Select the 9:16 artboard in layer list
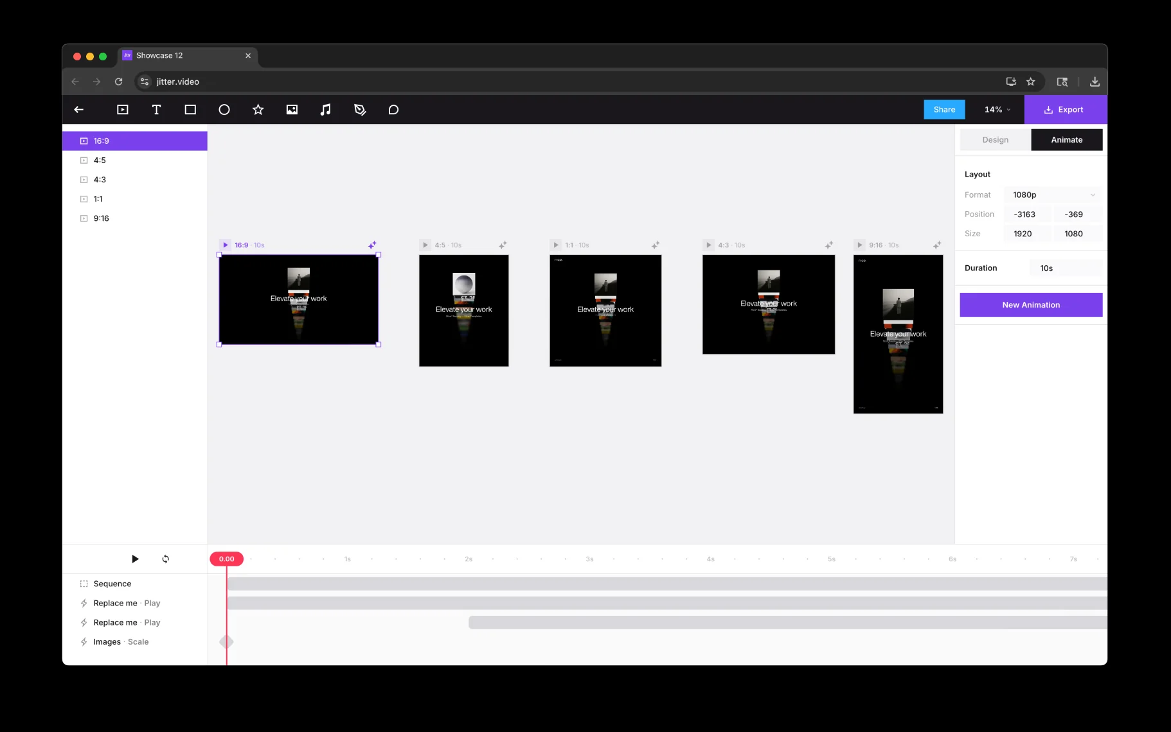This screenshot has width=1171, height=732. (101, 218)
